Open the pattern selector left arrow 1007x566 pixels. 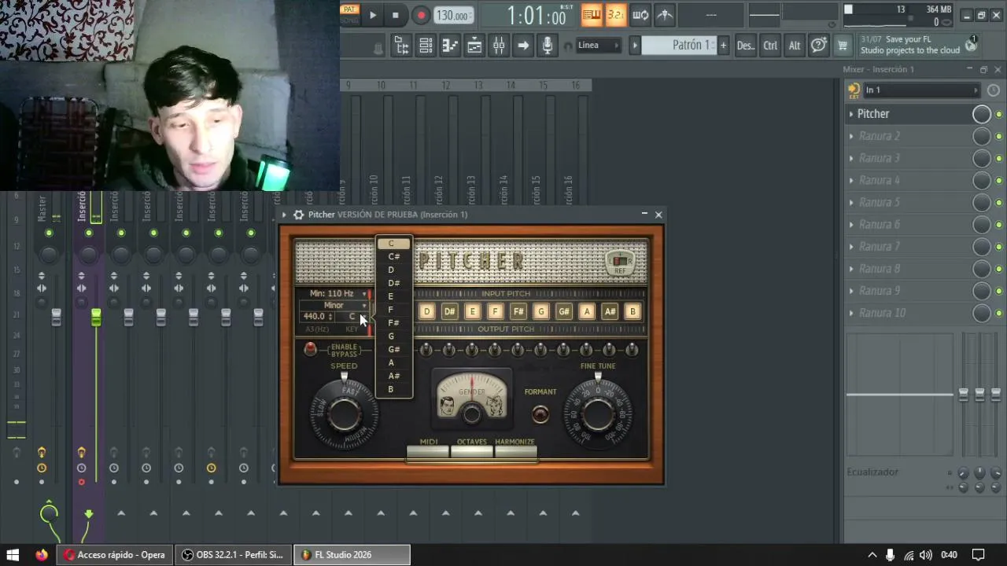pos(635,46)
